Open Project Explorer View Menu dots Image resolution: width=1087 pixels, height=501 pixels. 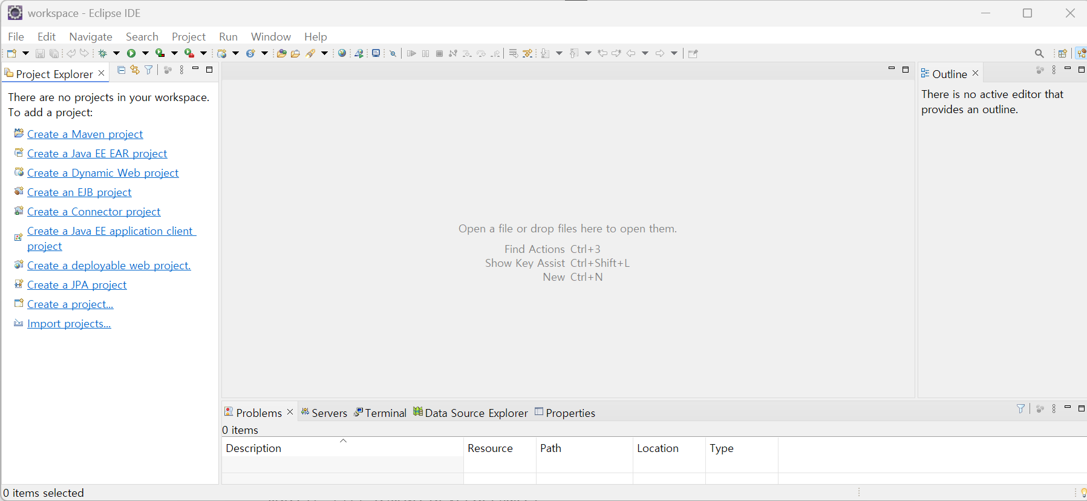point(181,70)
